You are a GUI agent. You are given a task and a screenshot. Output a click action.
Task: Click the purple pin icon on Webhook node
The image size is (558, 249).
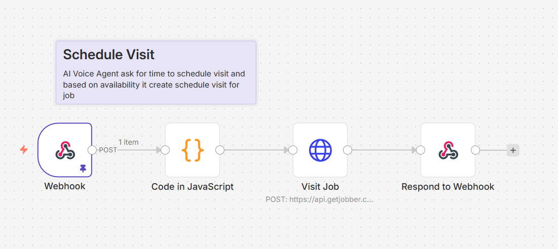click(83, 168)
